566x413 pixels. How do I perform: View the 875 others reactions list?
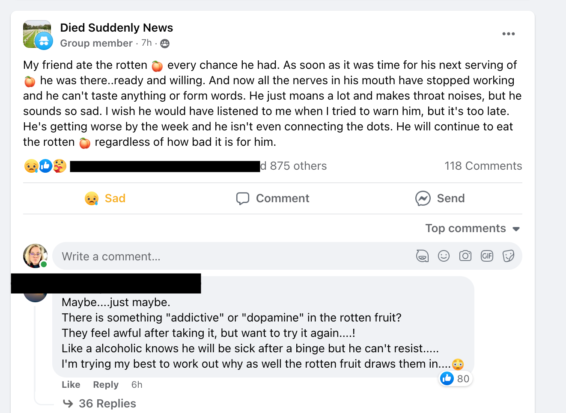(x=298, y=166)
